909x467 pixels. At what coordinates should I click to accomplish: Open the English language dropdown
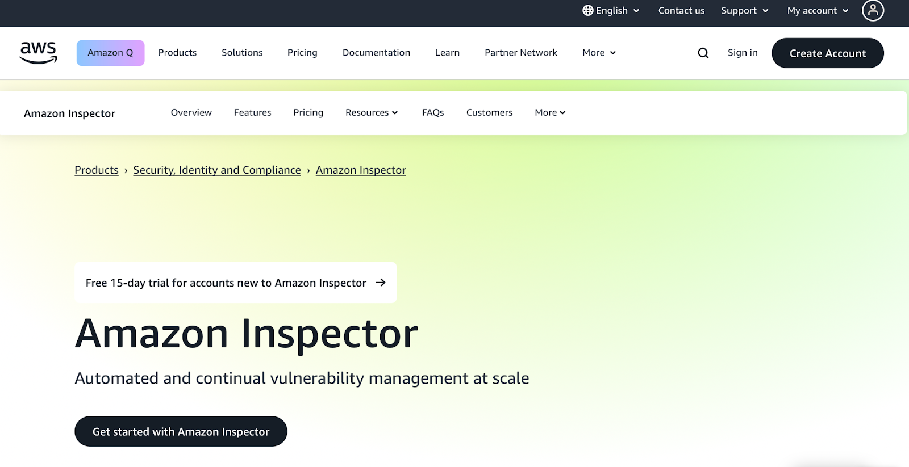(611, 10)
